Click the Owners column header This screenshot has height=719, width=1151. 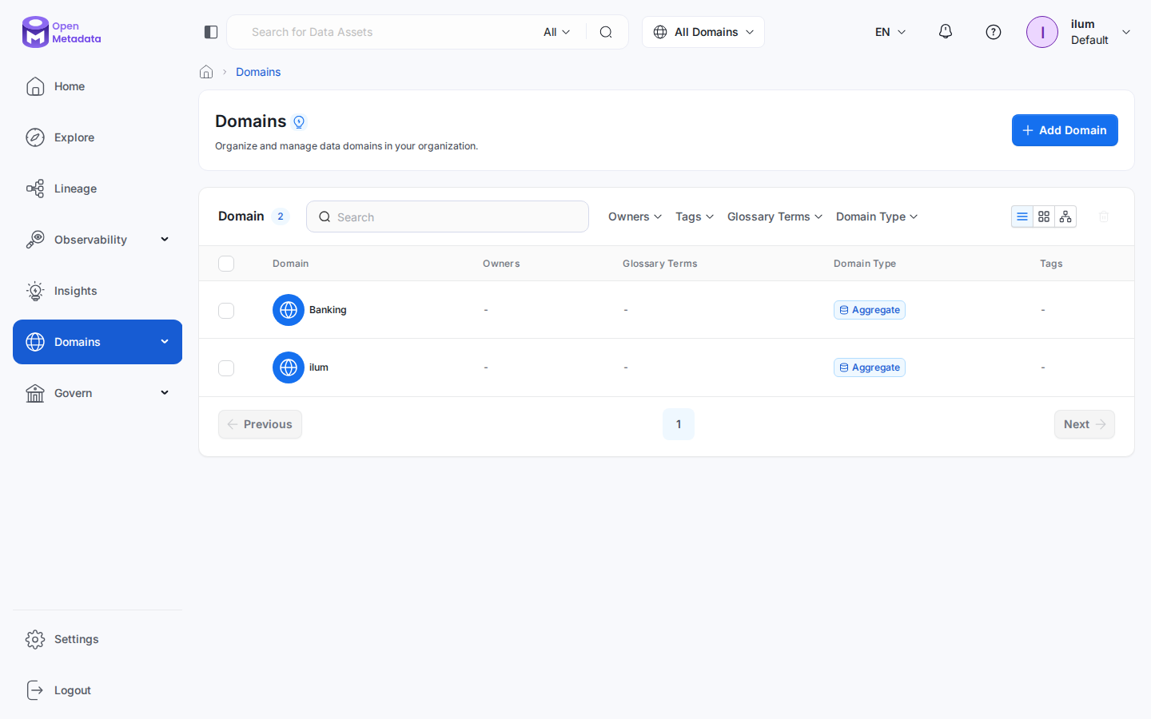[x=501, y=264]
